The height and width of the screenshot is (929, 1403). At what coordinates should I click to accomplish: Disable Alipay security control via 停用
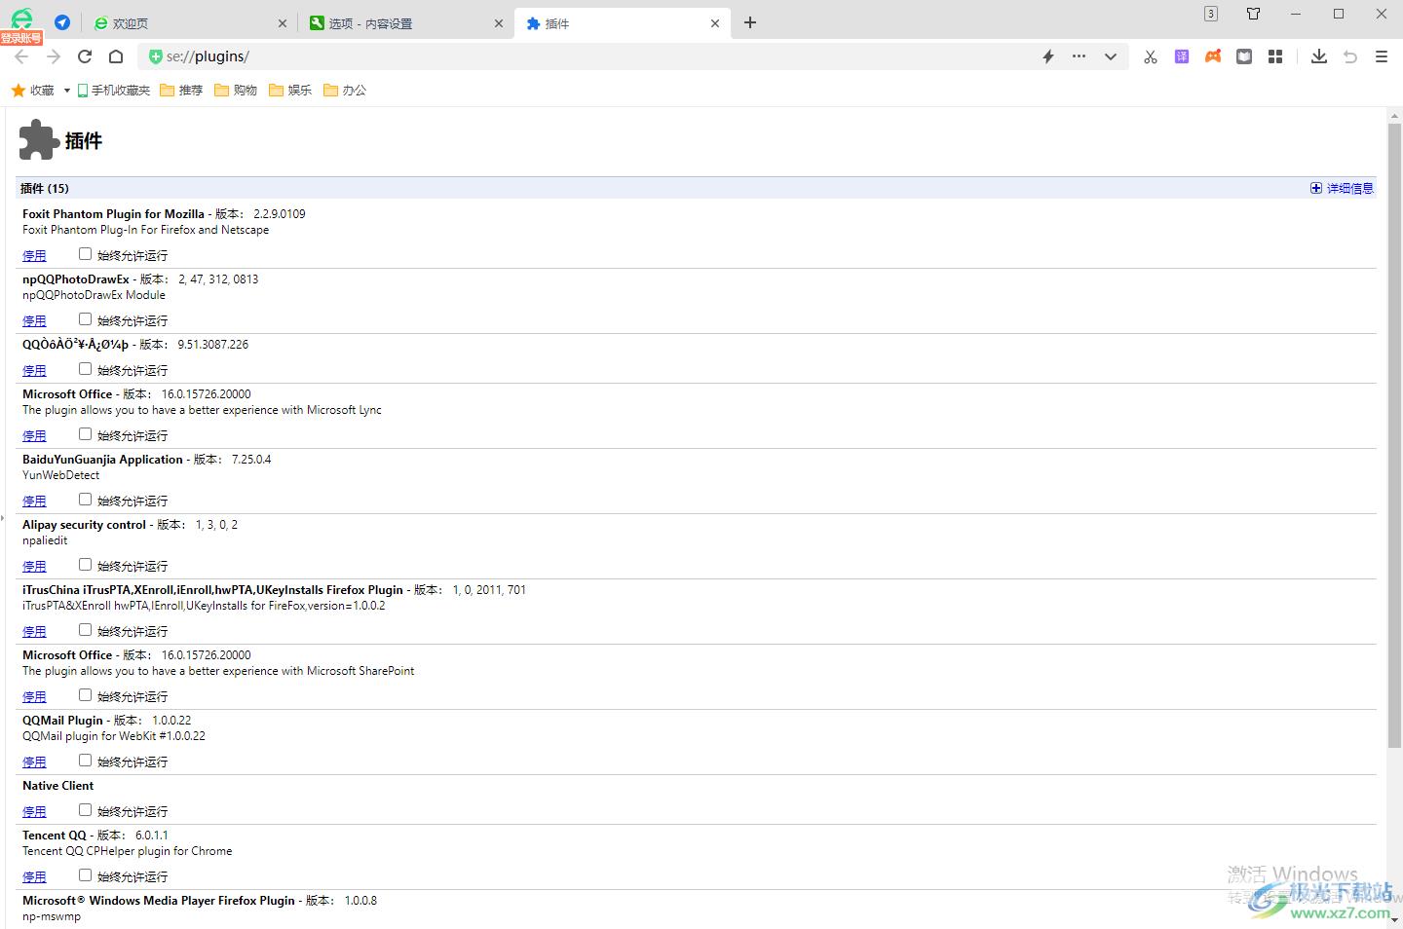(x=34, y=567)
